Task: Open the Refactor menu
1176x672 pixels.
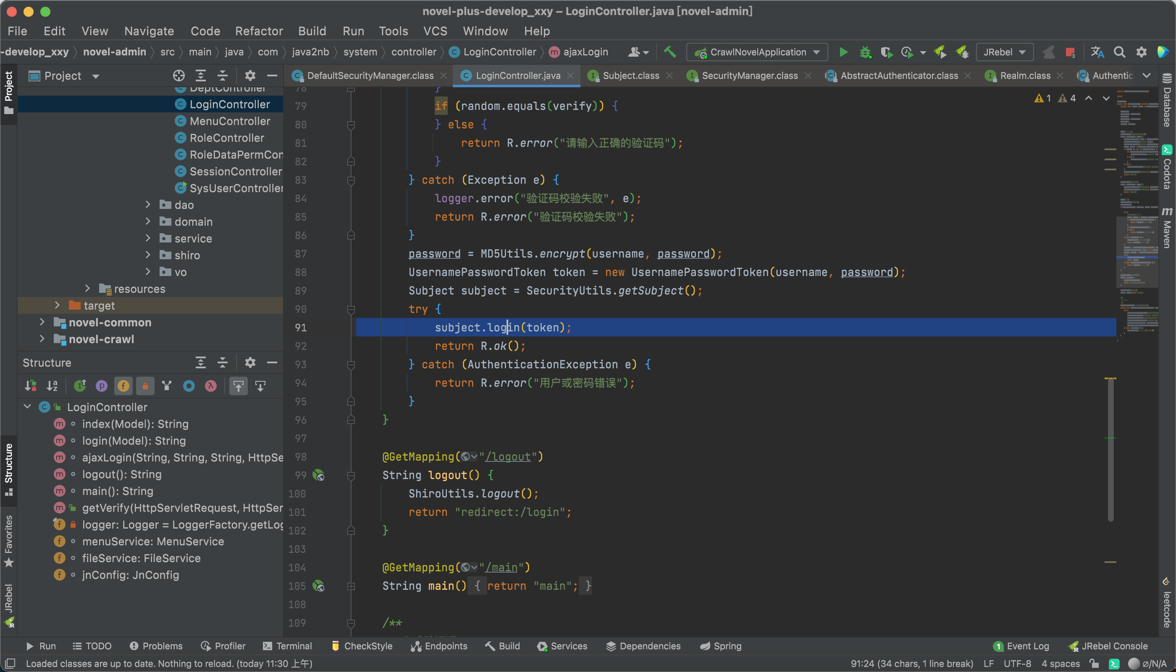Action: [259, 31]
